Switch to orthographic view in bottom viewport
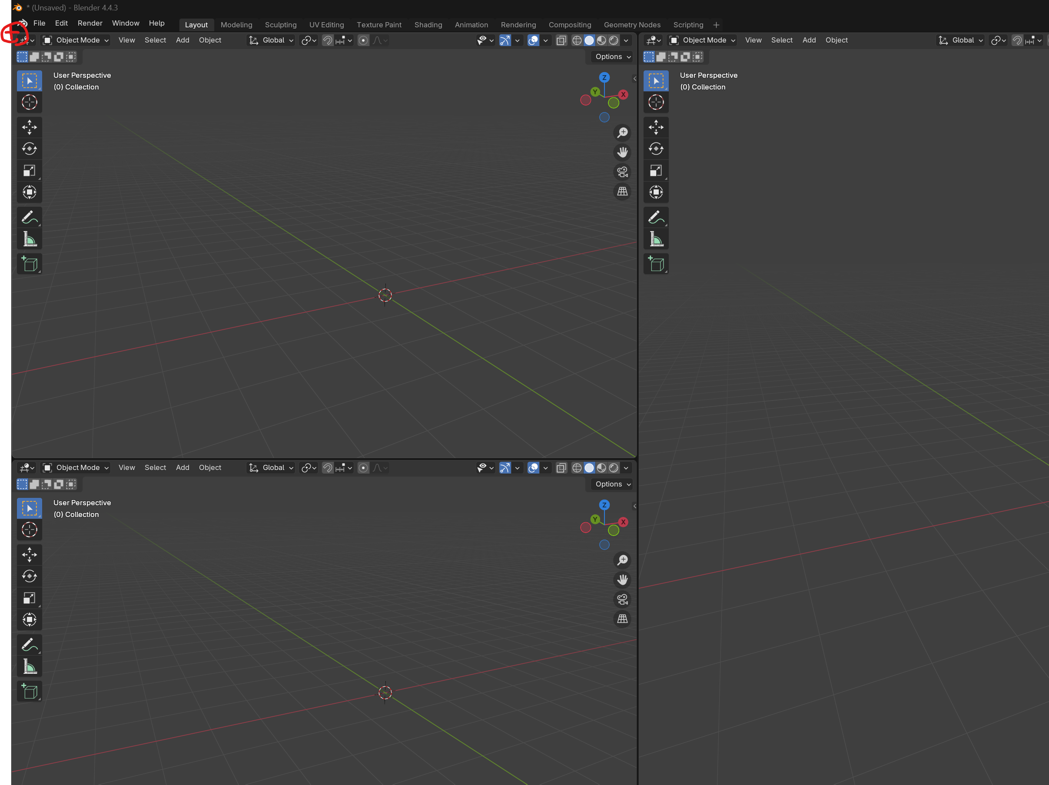The height and width of the screenshot is (785, 1049). click(x=622, y=619)
